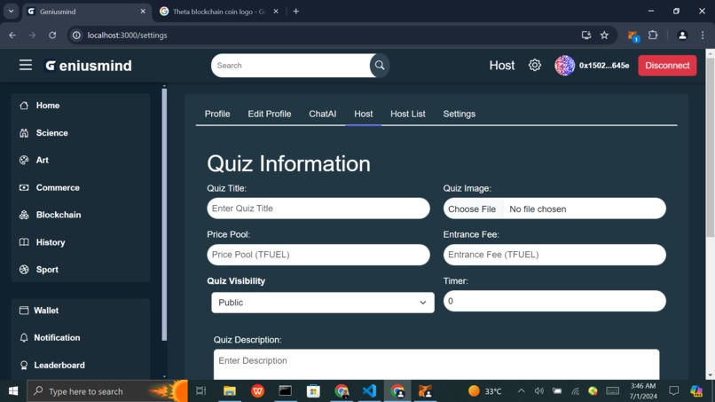
Task: Go back with browser back arrow
Action: (x=12, y=35)
